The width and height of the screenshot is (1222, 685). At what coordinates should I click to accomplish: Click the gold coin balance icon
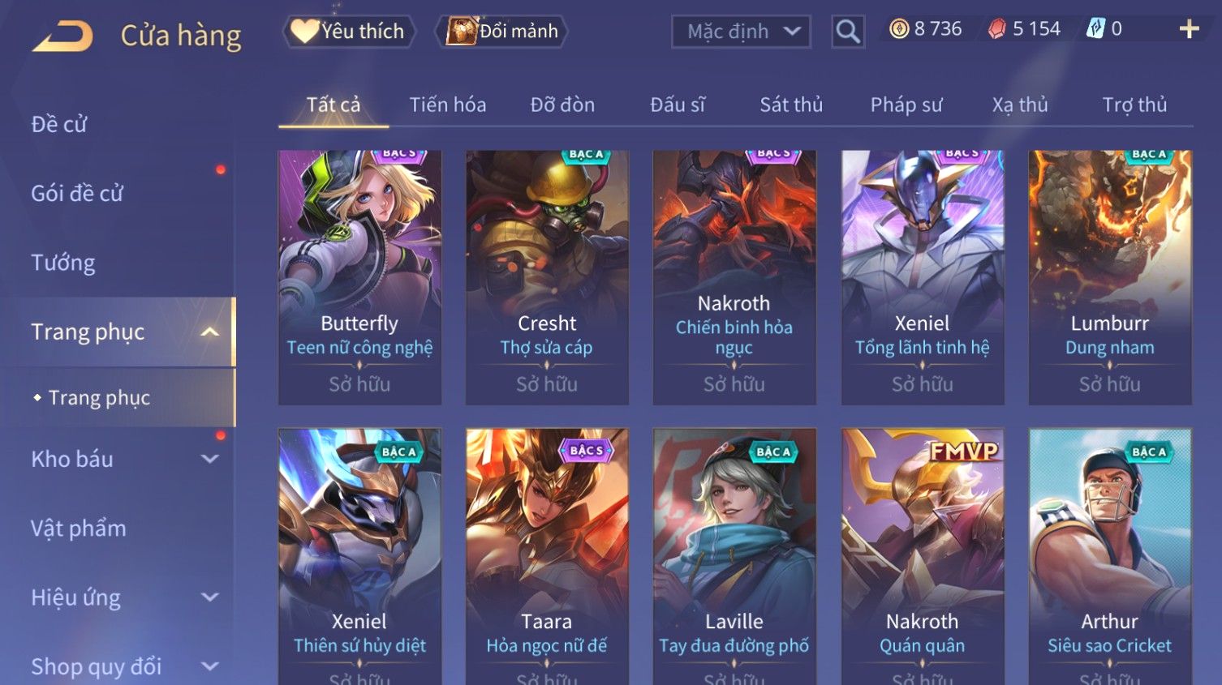pyautogui.click(x=898, y=29)
